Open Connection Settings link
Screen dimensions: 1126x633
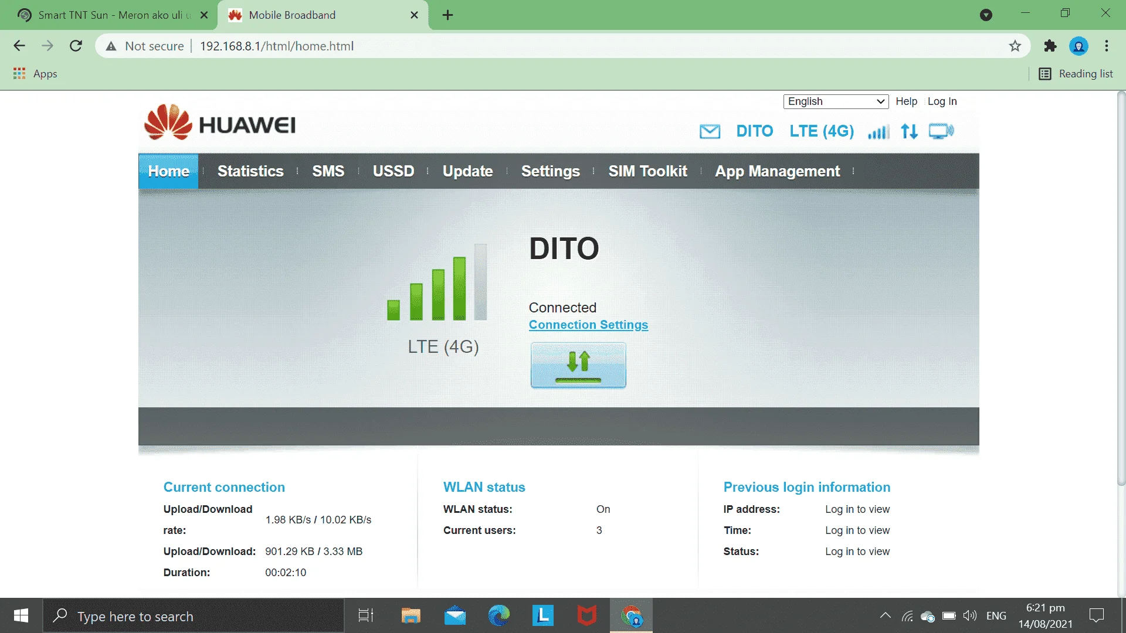[x=588, y=325]
